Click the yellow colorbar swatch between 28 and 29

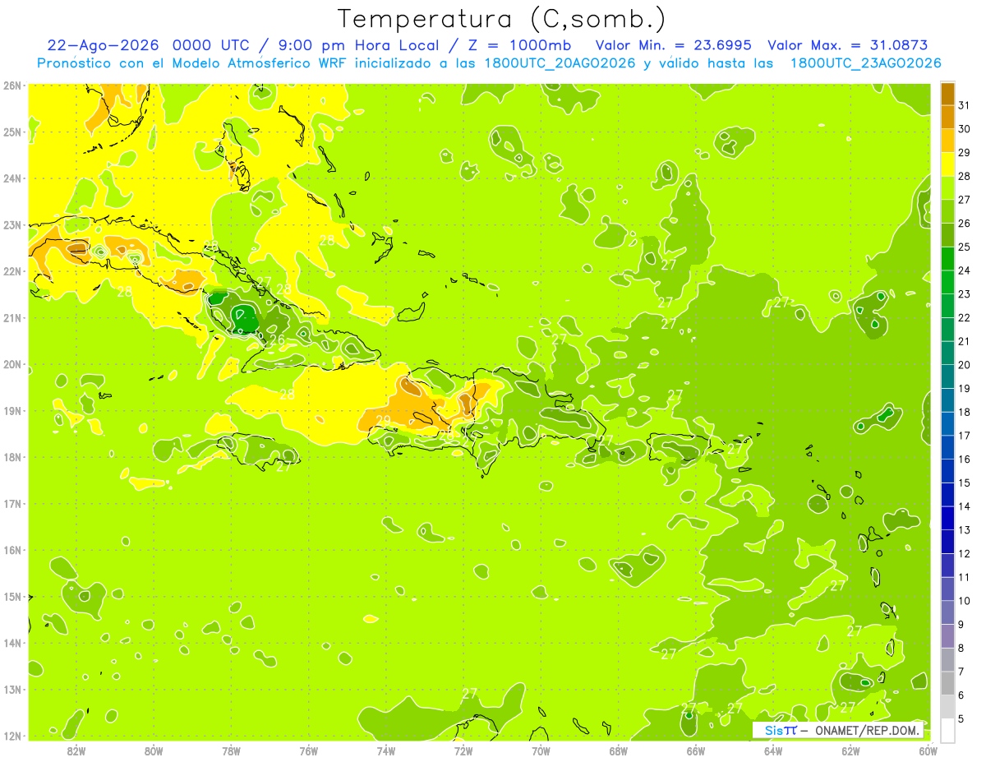[x=947, y=164]
